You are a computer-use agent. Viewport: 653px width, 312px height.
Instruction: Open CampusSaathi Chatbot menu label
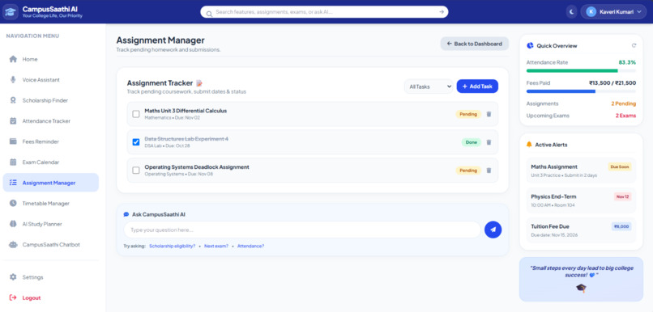tap(51, 245)
